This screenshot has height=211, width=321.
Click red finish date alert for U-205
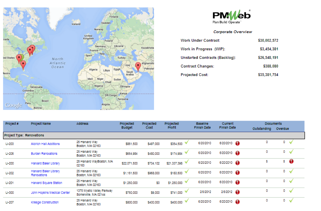point(238,153)
